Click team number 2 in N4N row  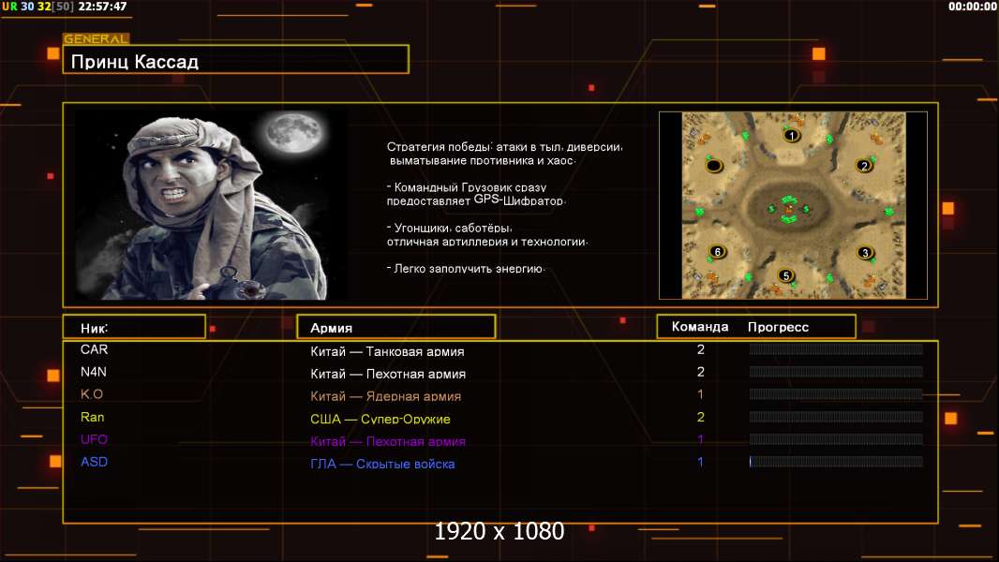701,372
